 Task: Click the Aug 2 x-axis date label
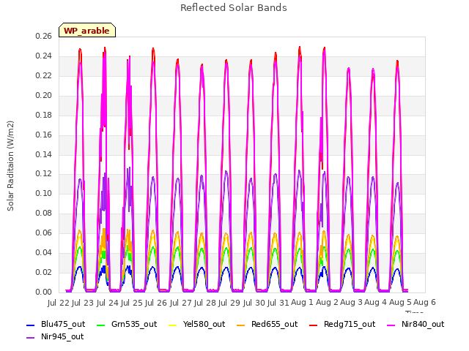tap(327, 302)
